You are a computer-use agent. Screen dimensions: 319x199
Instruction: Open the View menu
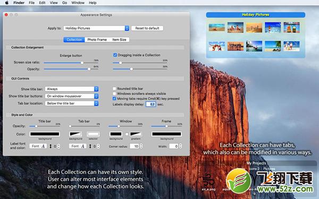(x=54, y=3)
